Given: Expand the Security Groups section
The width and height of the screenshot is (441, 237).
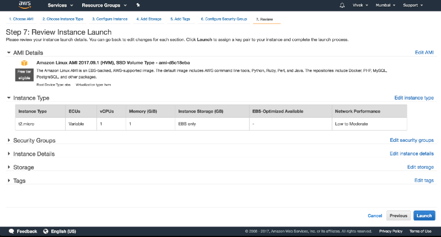Looking at the screenshot, I should [9, 140].
